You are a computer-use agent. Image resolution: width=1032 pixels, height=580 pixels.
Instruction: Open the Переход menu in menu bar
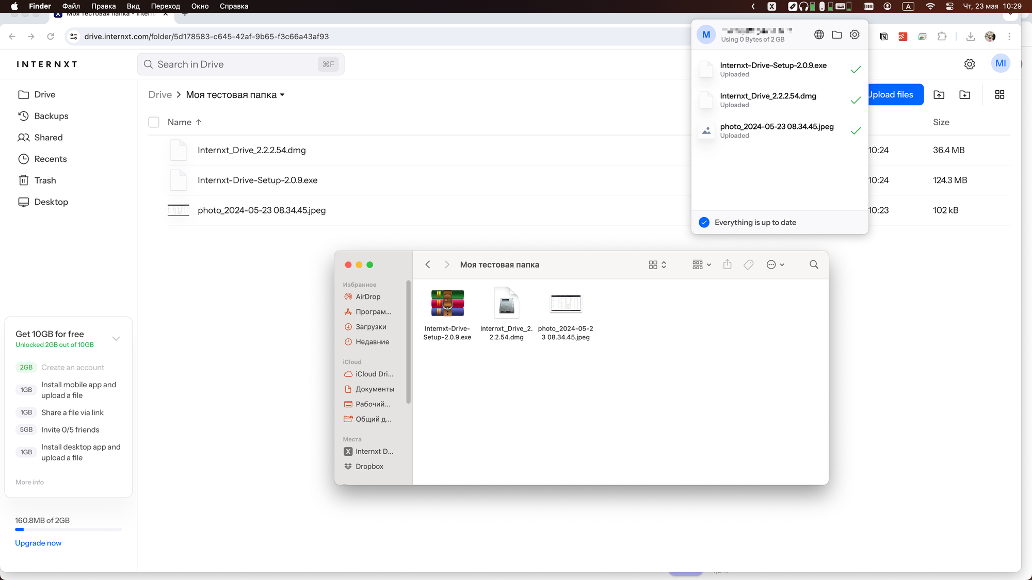165,6
